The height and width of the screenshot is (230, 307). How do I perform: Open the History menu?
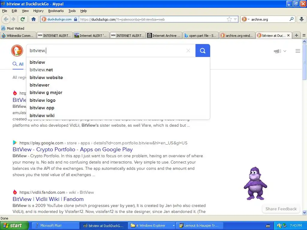pos(38,11)
